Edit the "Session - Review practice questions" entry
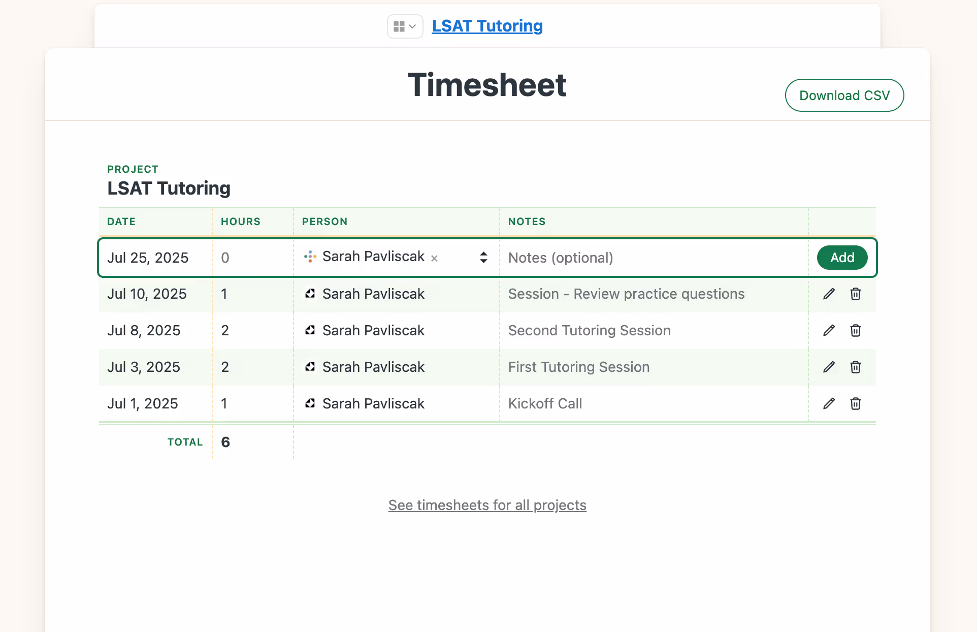Screen dimensions: 977x632 coord(829,294)
